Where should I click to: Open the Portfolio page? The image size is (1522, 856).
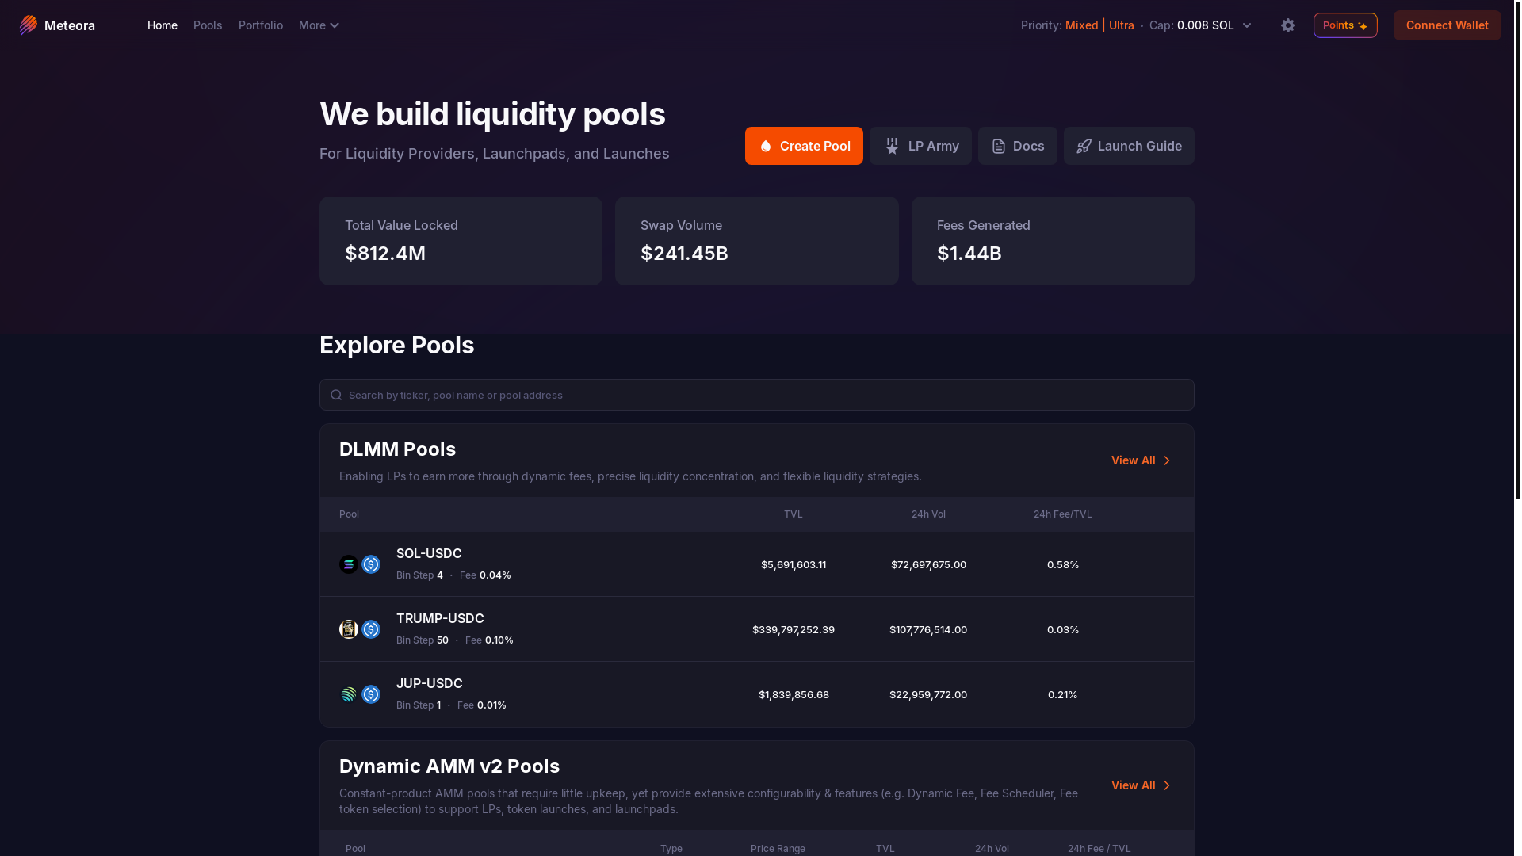(x=261, y=25)
